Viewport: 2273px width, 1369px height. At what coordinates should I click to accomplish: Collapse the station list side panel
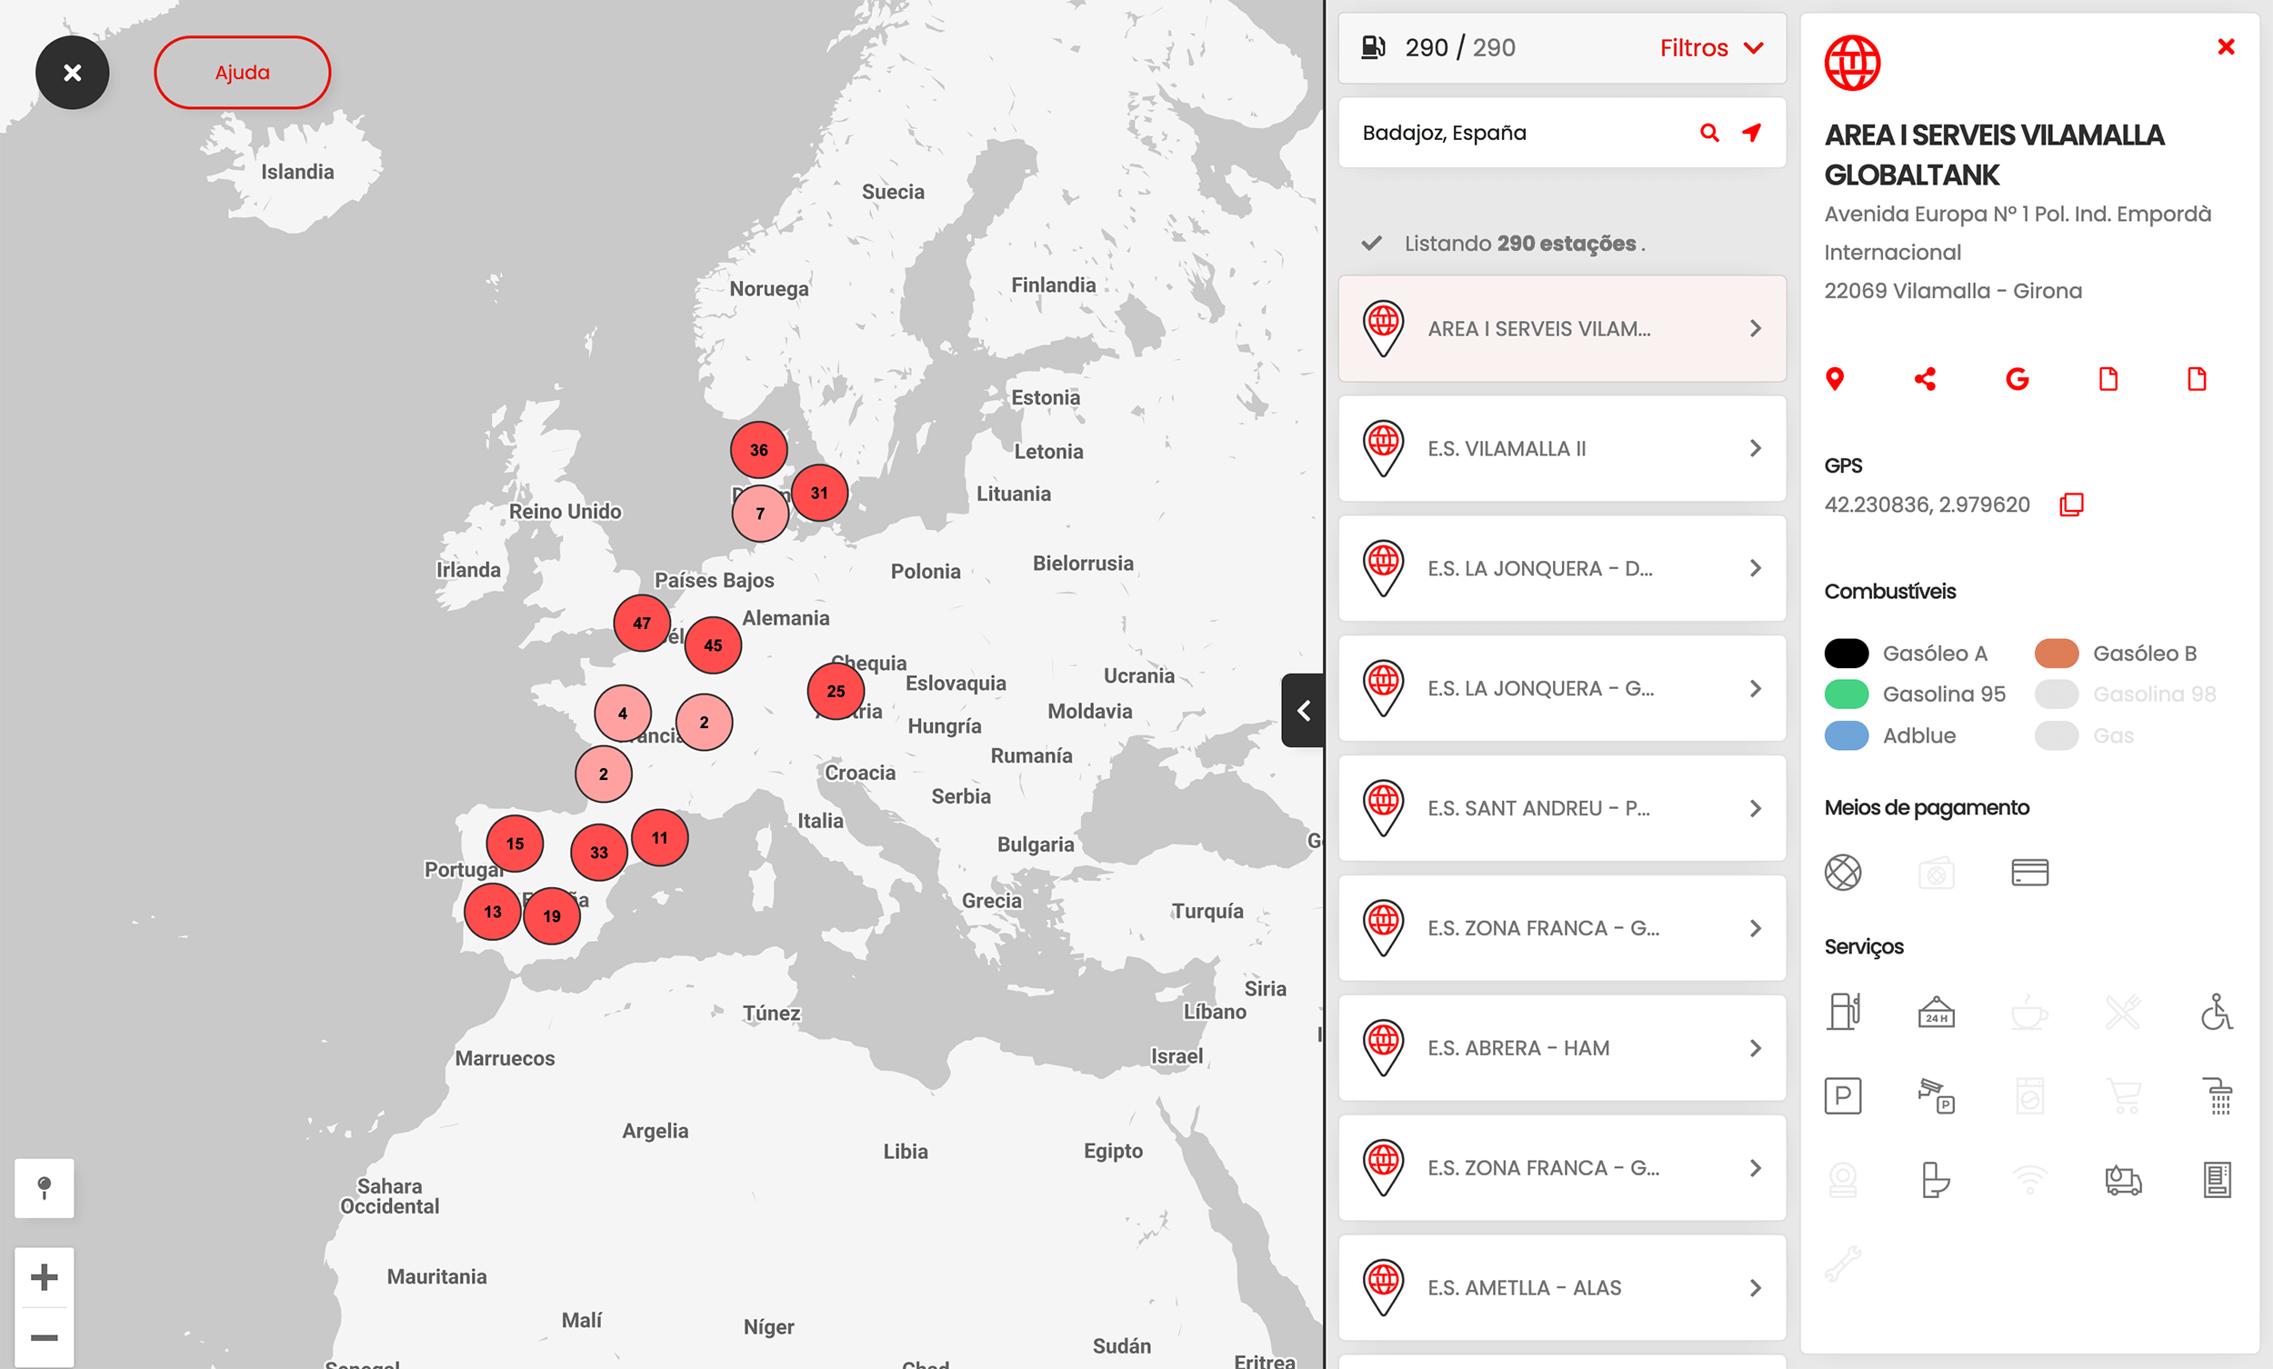click(x=1303, y=710)
